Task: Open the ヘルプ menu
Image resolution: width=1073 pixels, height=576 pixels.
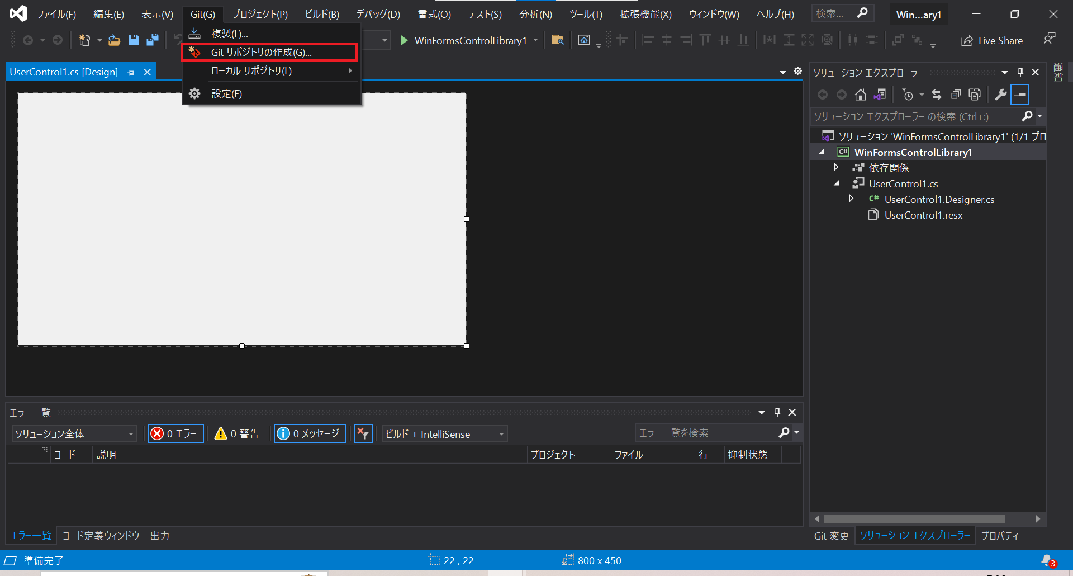Action: click(x=775, y=14)
